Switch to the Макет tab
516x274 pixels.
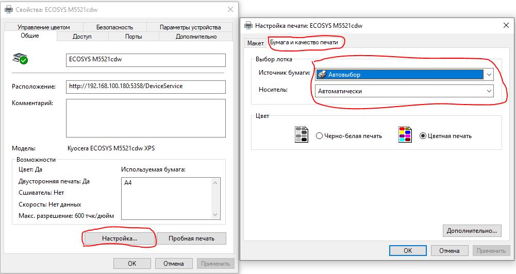(x=255, y=43)
